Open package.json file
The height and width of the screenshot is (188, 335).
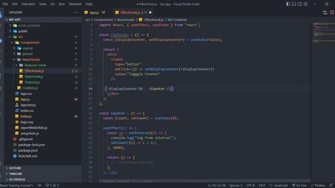(43, 150)
